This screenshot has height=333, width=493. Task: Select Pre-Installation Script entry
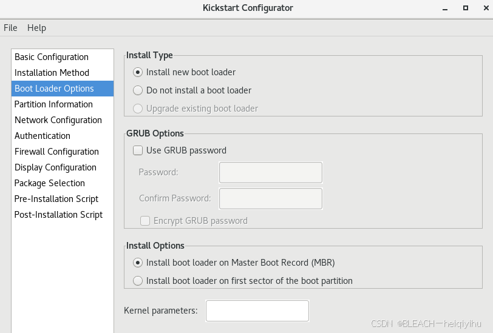pos(63,199)
